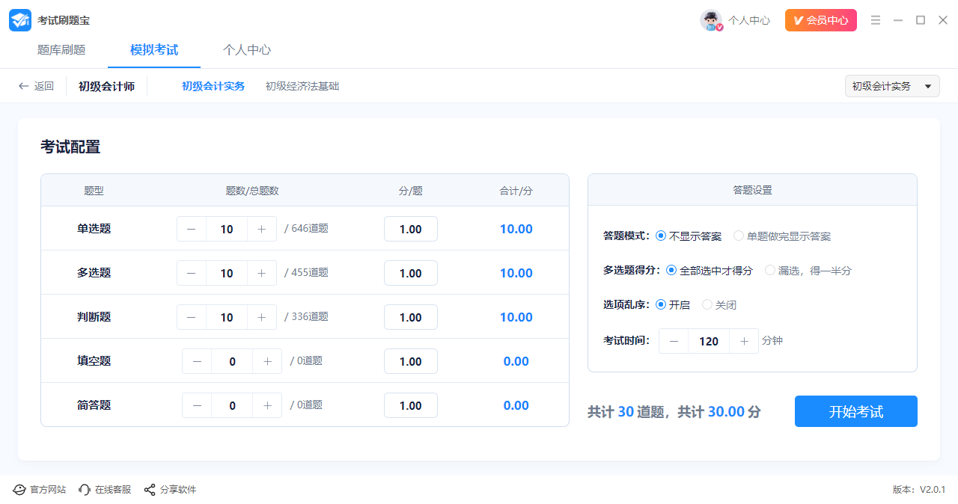Click 个人中心 link beside the avatar
958x504 pixels.
(749, 20)
